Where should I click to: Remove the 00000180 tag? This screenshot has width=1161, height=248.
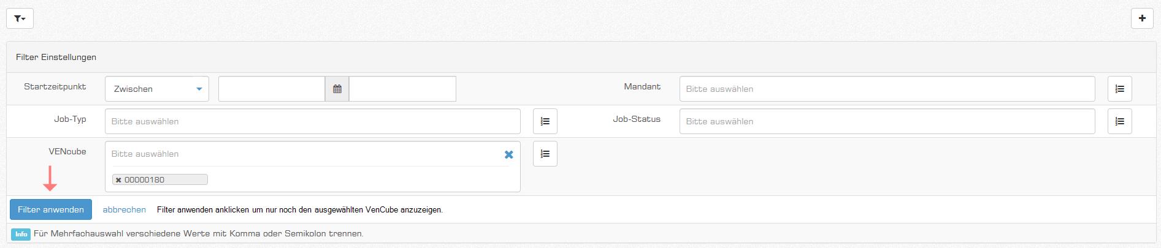click(118, 180)
